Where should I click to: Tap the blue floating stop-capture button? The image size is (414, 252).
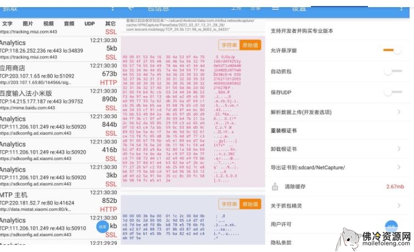tap(101, 226)
